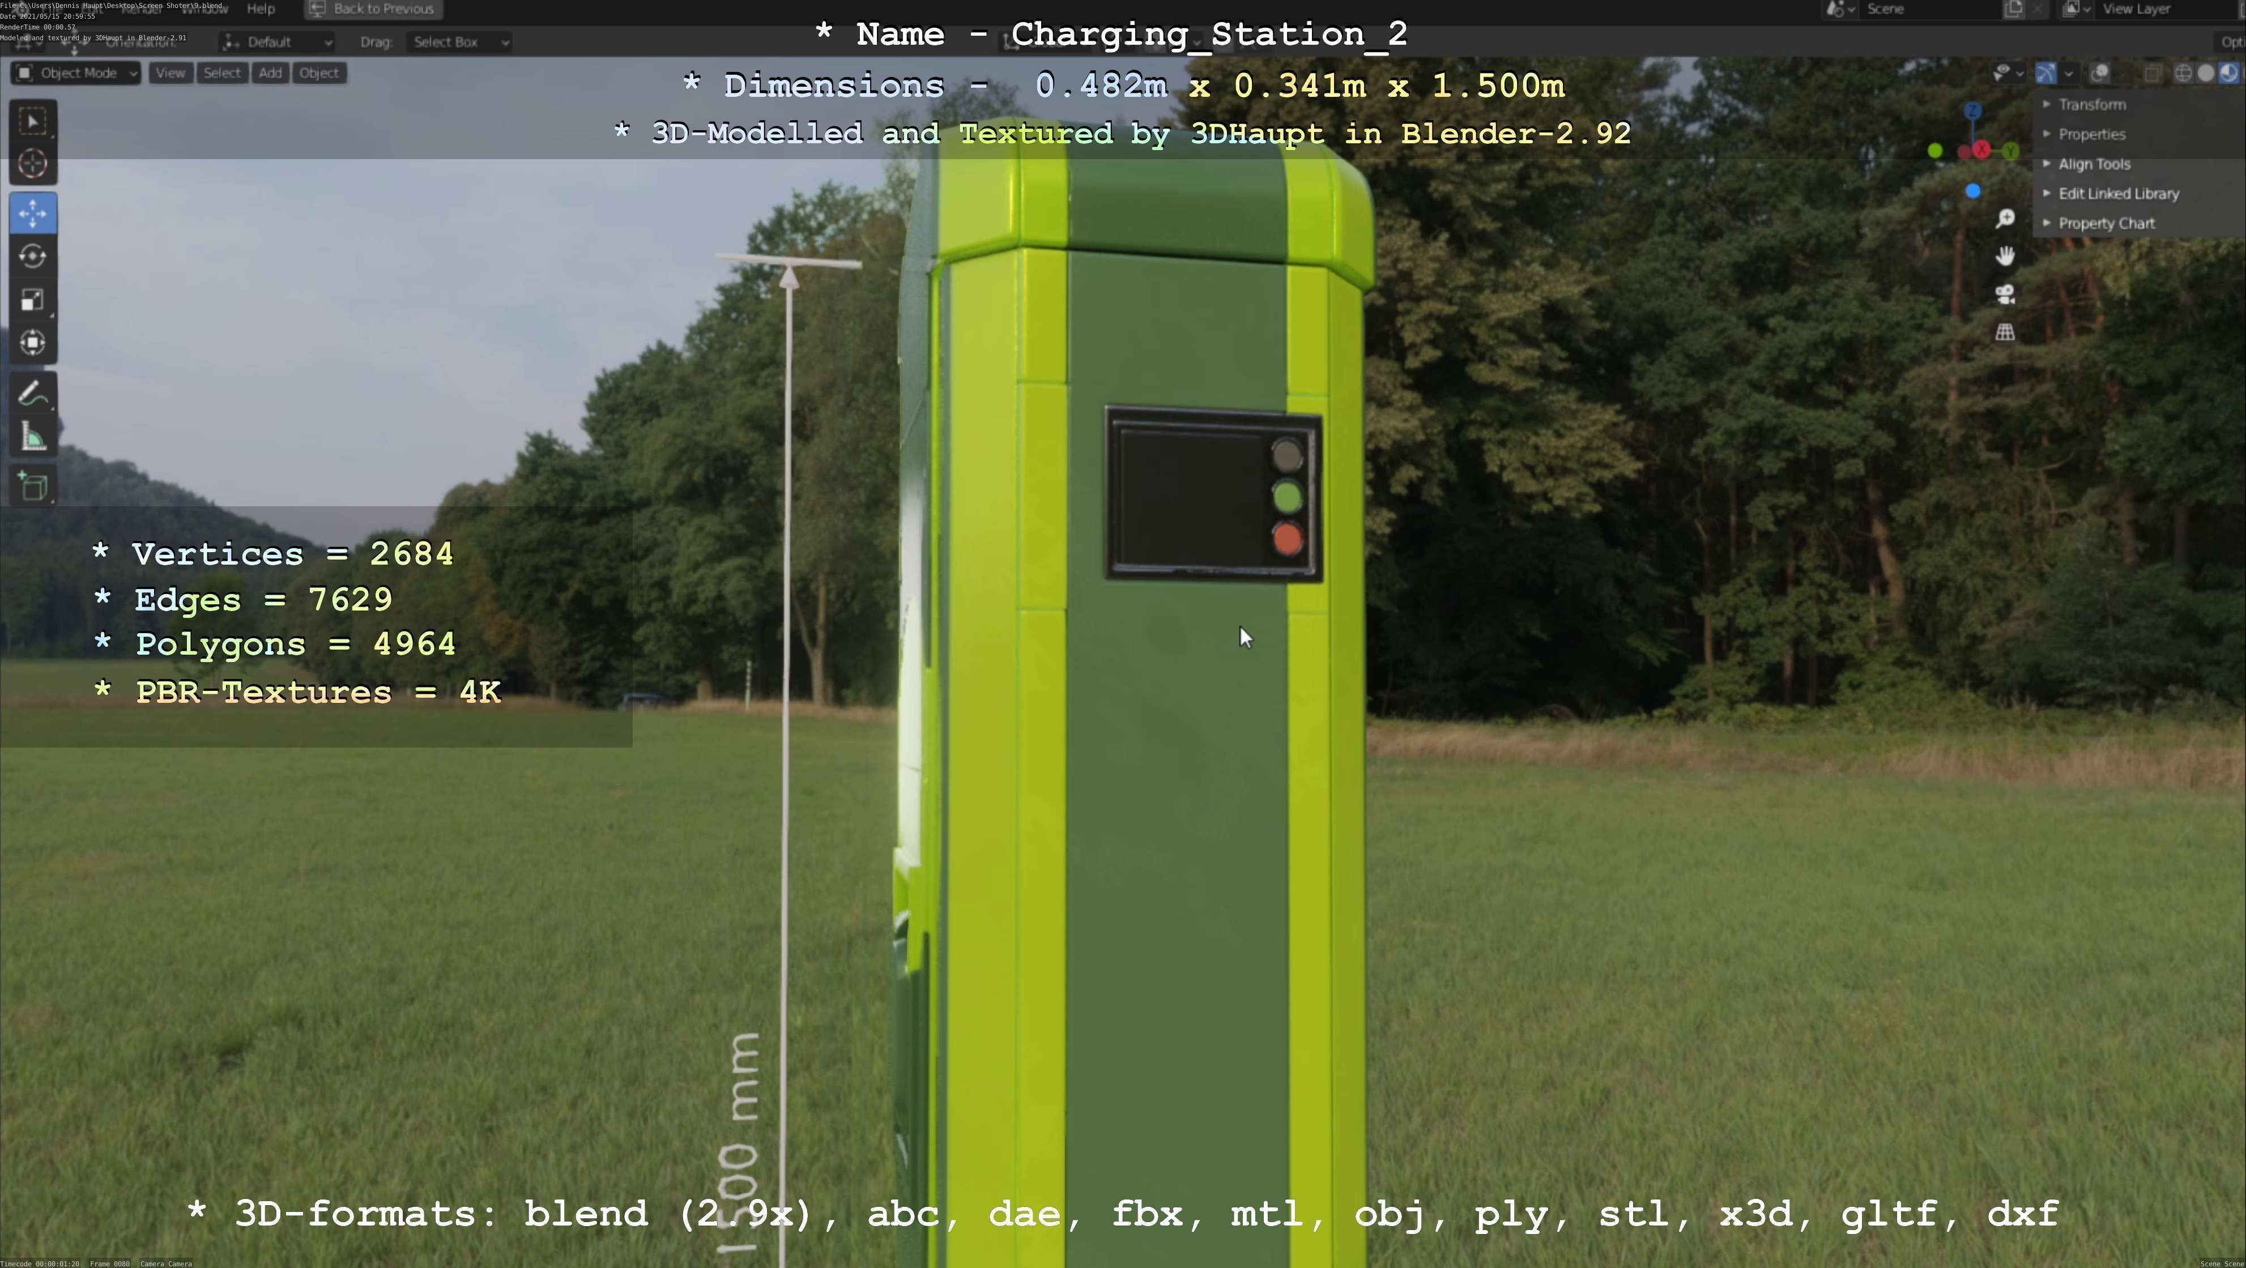Pick the Scale tool
The width and height of the screenshot is (2246, 1268).
33,300
